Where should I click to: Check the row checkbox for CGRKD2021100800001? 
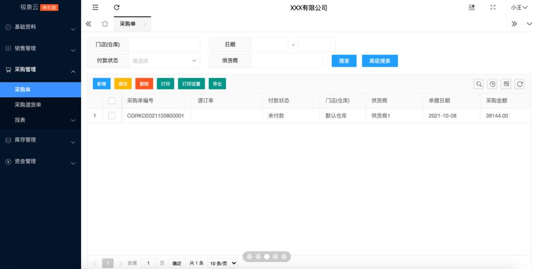tap(112, 115)
